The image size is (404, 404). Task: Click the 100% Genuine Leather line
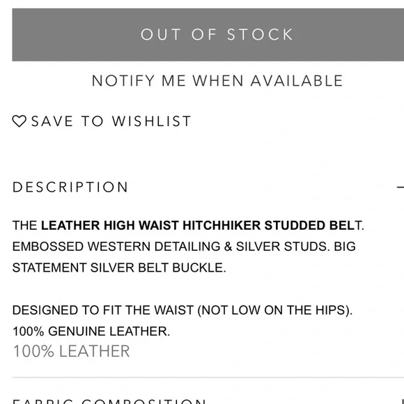[91, 331]
